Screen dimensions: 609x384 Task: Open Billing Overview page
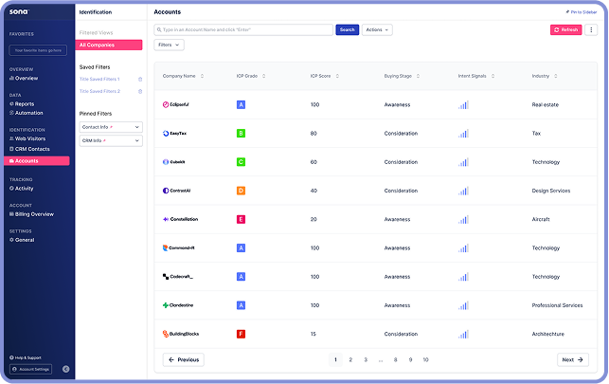(31, 214)
